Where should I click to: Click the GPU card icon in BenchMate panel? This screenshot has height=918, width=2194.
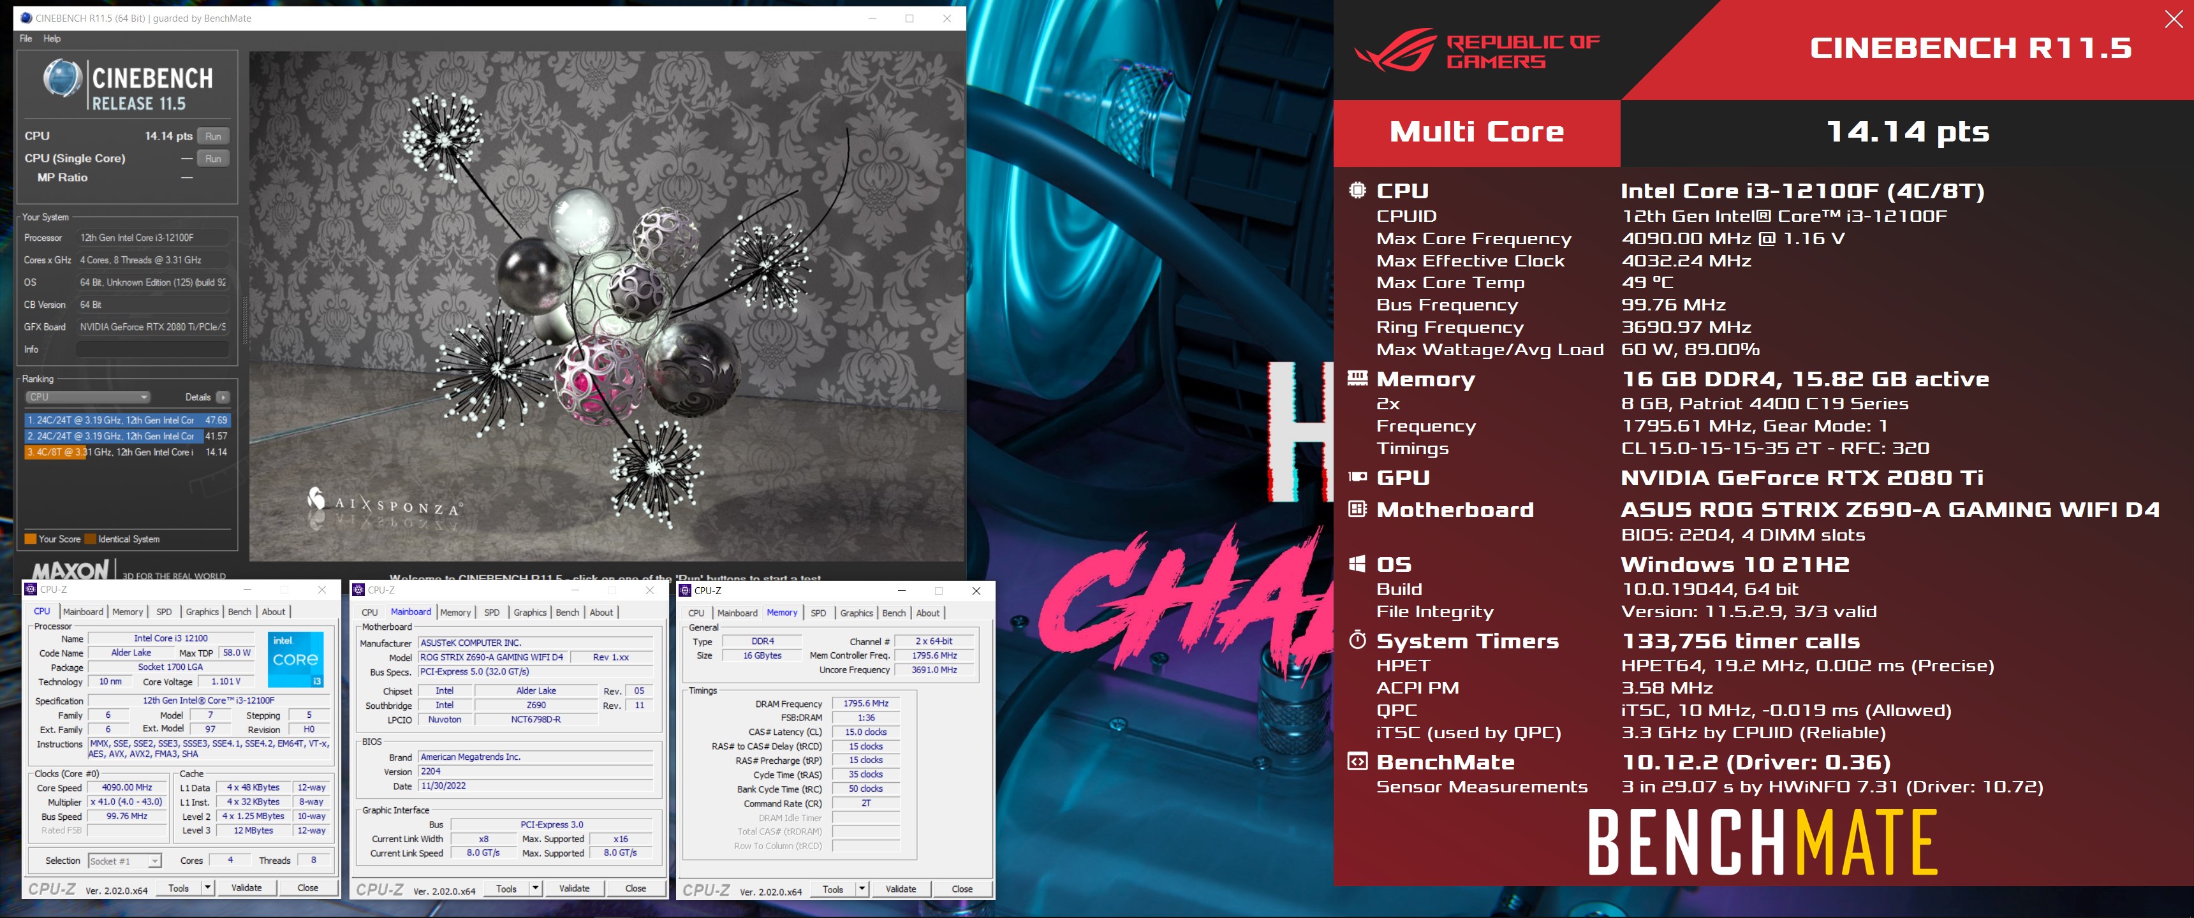pyautogui.click(x=1358, y=477)
